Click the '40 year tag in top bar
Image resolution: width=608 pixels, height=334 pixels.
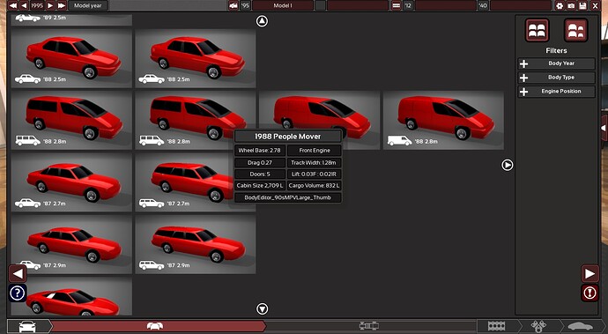483,5
